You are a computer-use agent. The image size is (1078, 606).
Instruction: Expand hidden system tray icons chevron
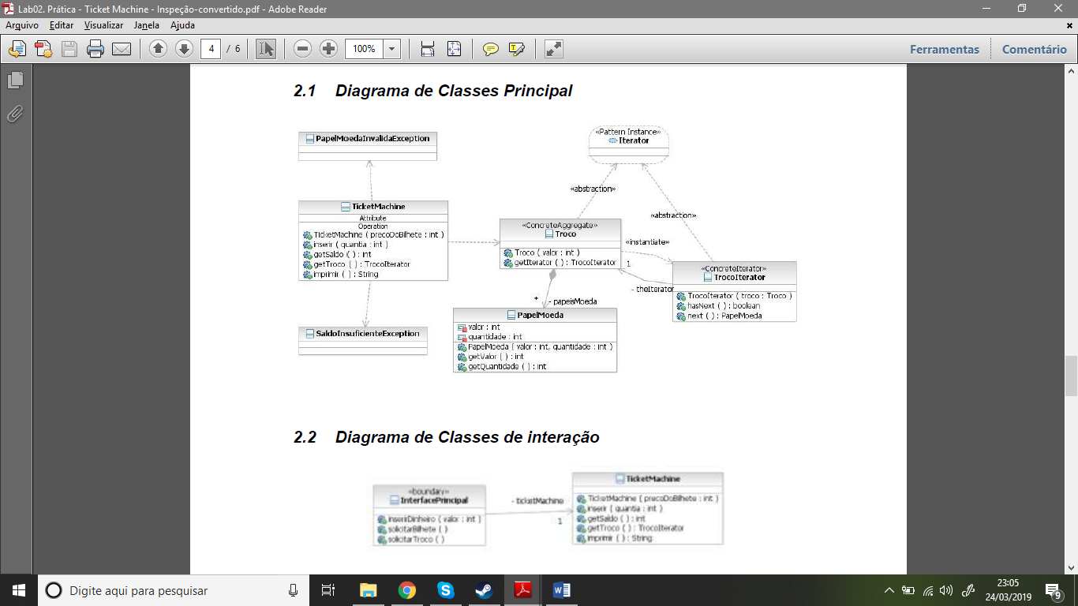[x=889, y=590]
